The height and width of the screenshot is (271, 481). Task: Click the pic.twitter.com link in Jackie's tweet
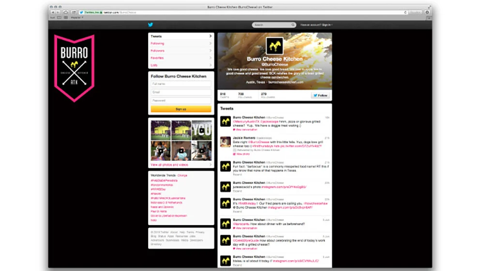301,146
